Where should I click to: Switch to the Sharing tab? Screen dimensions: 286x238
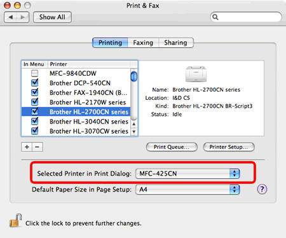176,43
